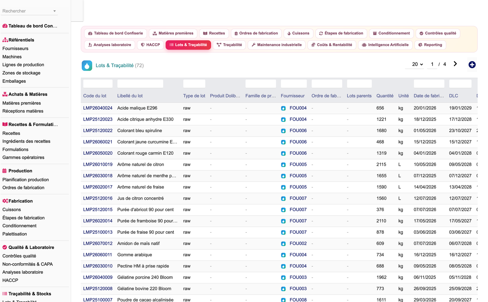Click Code du lot filter field

(x=98, y=84)
